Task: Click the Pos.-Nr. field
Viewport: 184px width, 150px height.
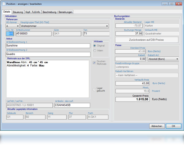Action: (x=10, y=34)
